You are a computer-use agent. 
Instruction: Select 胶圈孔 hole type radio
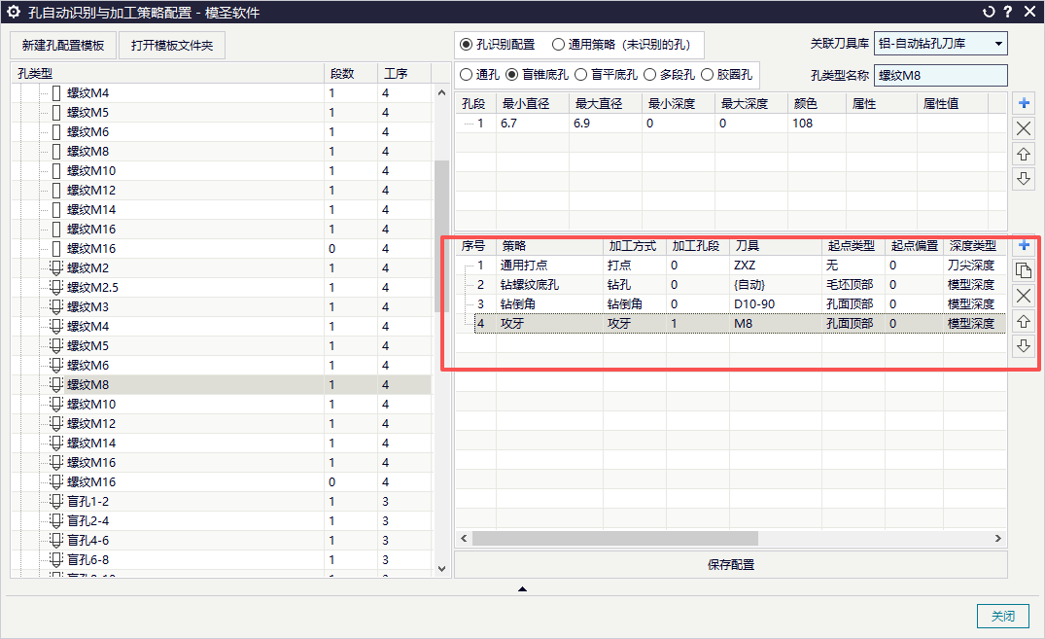tap(707, 75)
